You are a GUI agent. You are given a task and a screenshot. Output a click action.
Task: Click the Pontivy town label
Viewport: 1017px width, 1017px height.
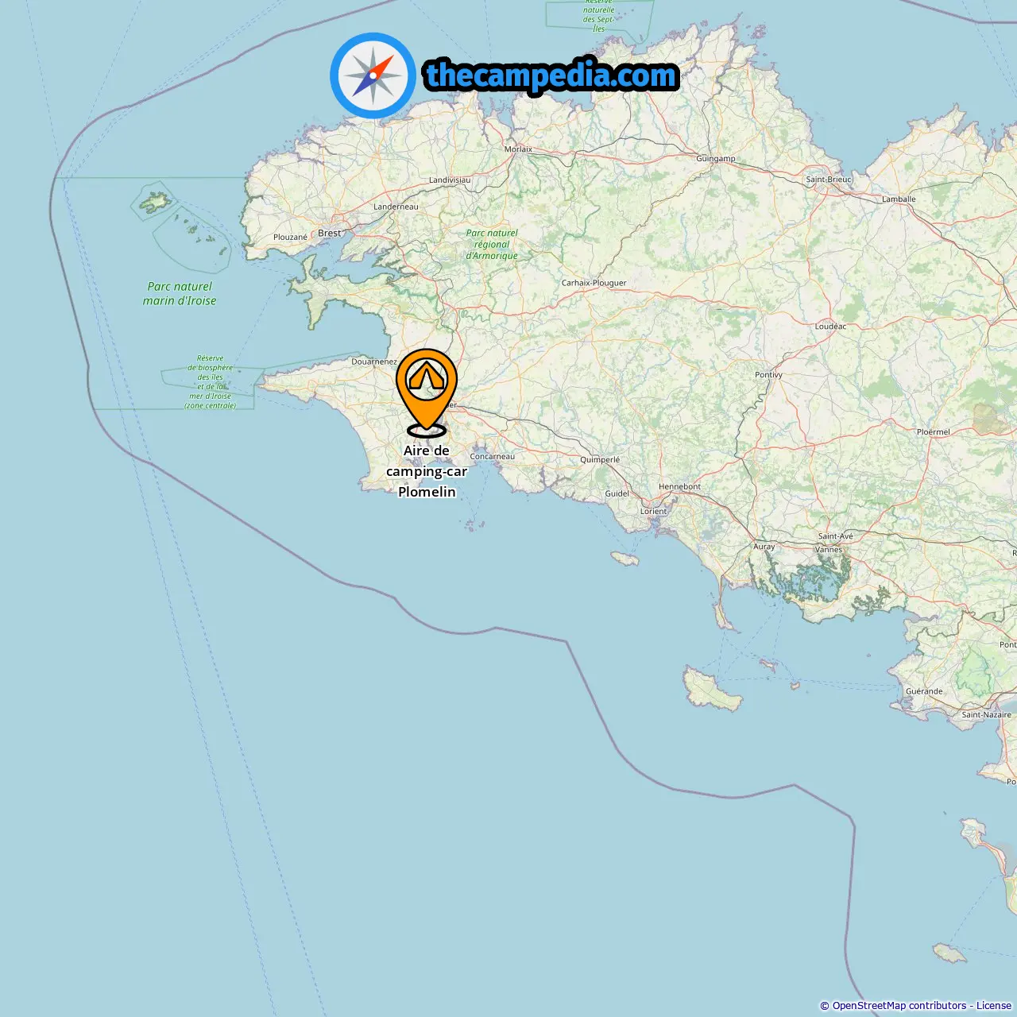pos(768,374)
